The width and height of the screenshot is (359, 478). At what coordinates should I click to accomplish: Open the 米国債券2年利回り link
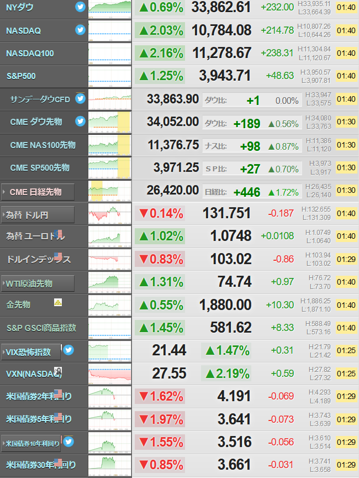click(39, 396)
